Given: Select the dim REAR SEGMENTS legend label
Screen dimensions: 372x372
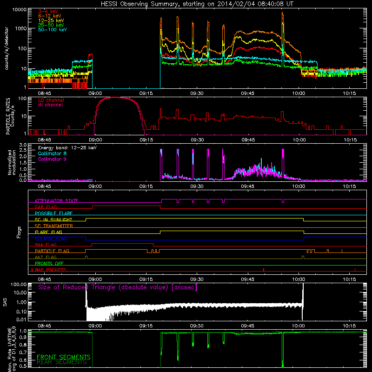Looking at the screenshot, I should 62,362.
